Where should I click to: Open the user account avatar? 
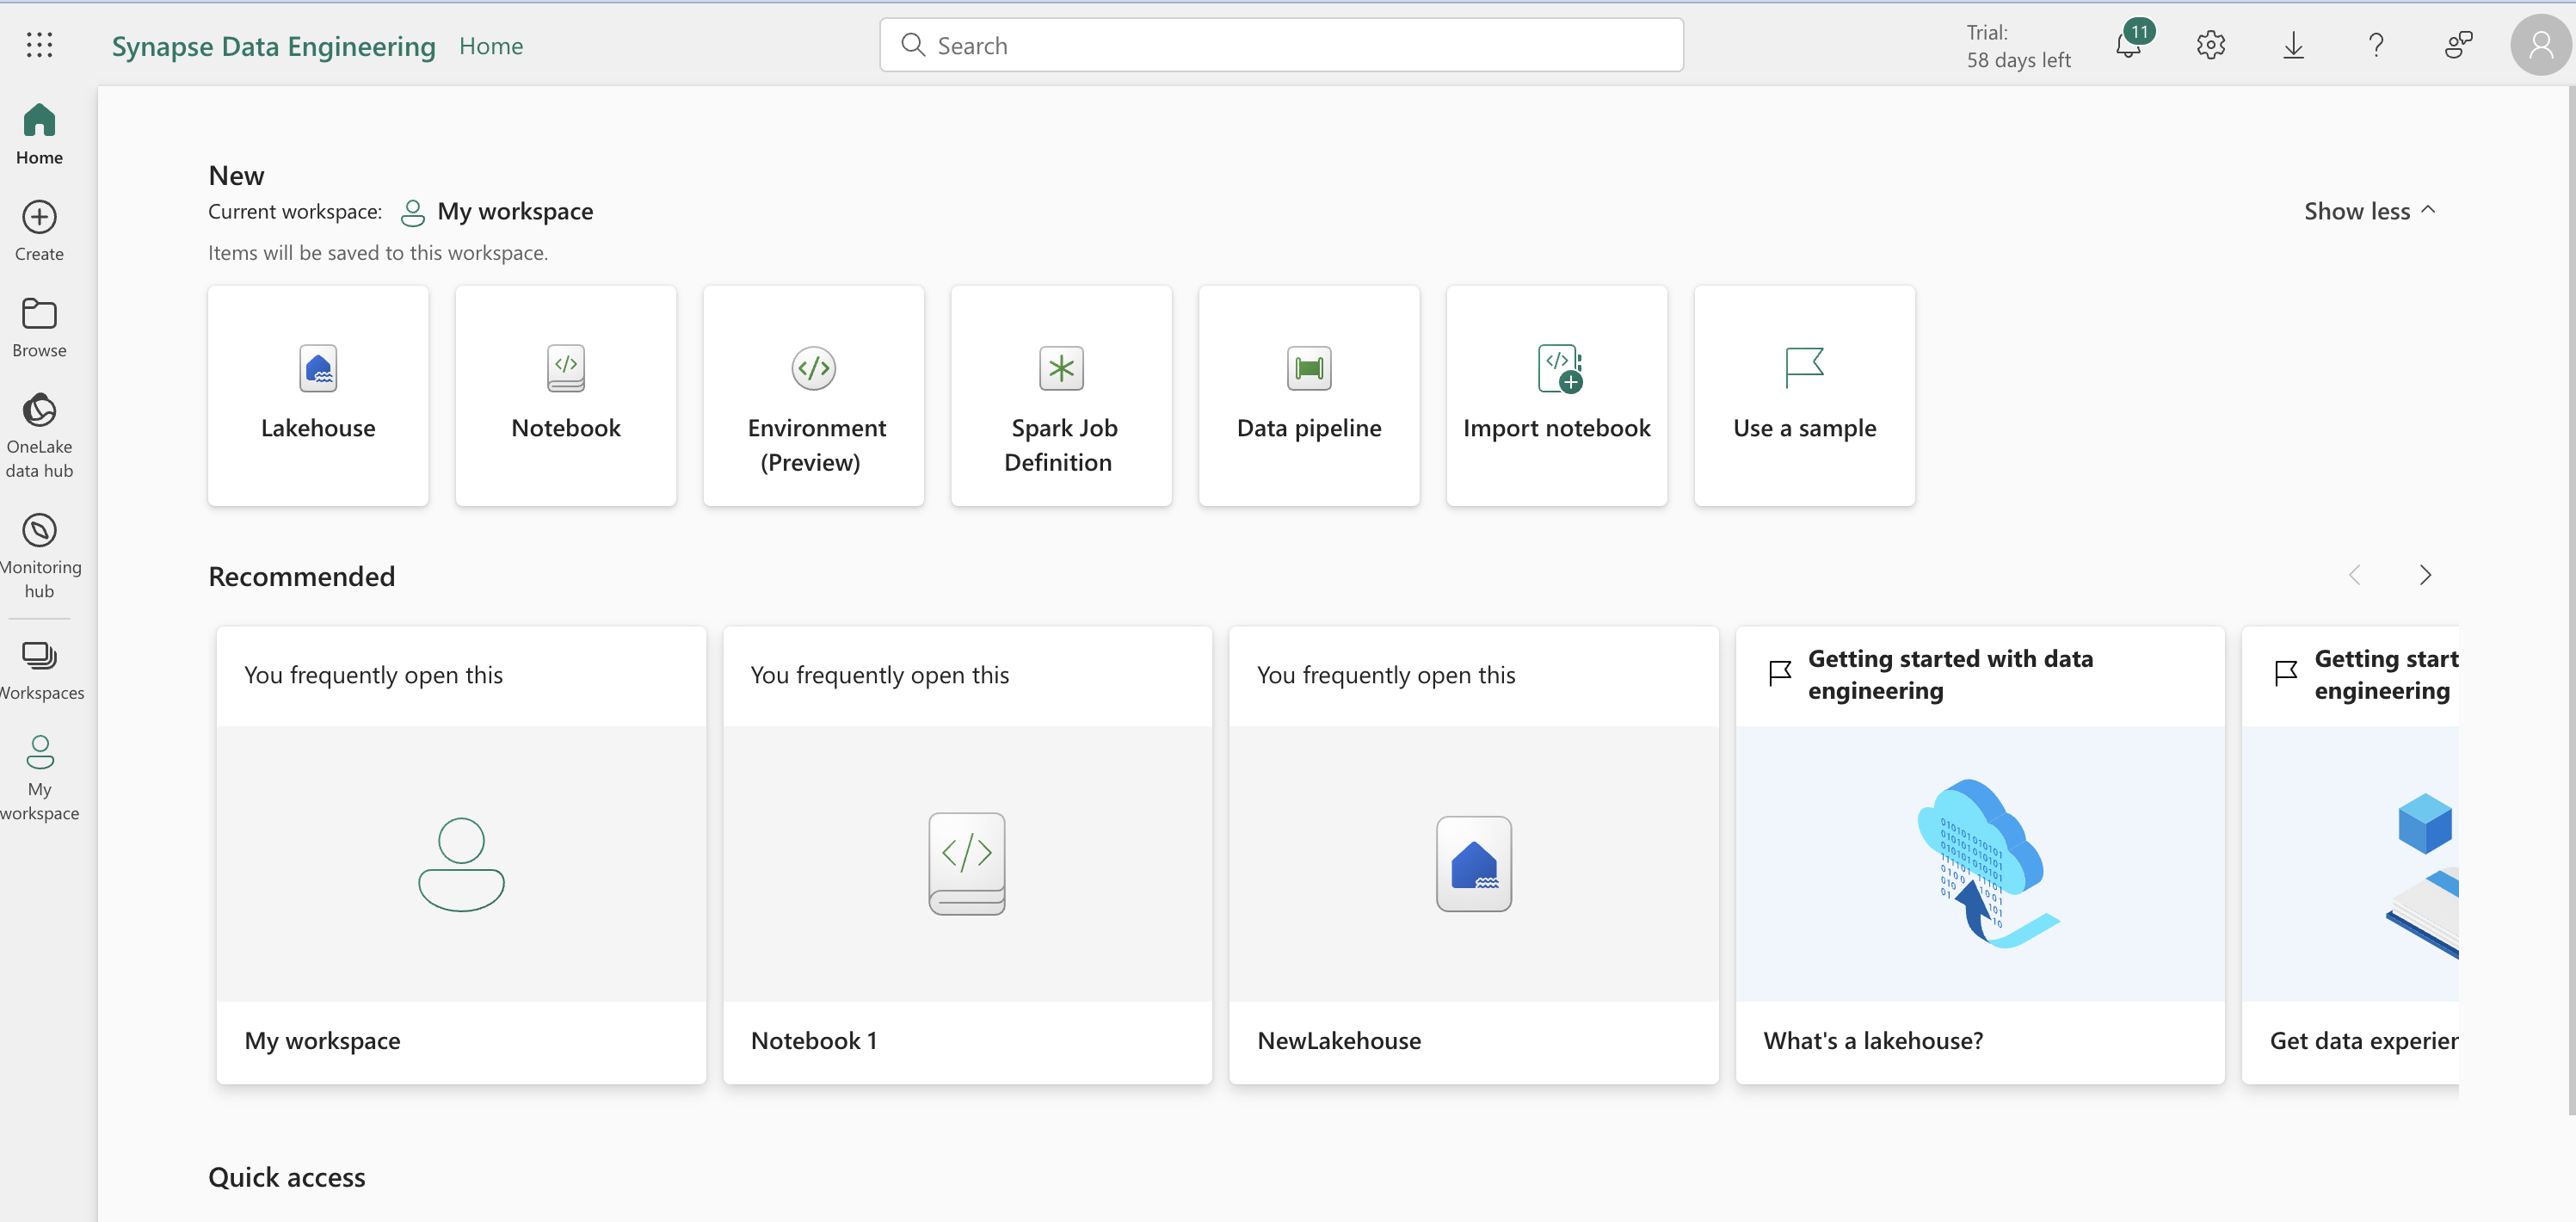[2541, 45]
